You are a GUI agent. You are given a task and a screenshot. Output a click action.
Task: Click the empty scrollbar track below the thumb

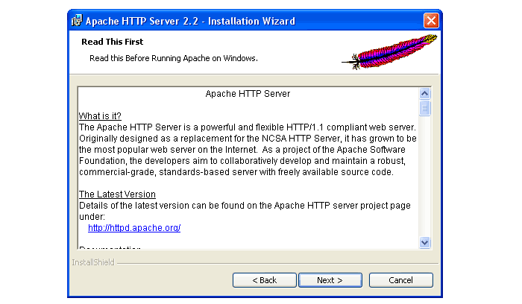pyautogui.click(x=425, y=179)
